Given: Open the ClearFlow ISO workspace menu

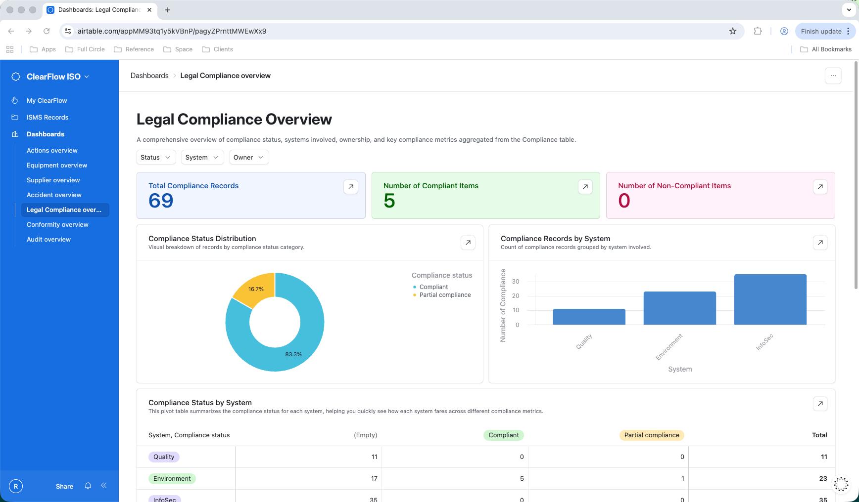Looking at the screenshot, I should click(x=53, y=77).
